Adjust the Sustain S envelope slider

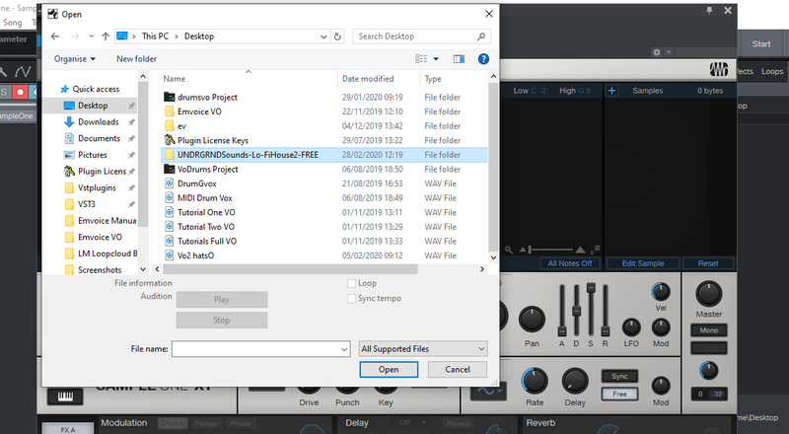(x=591, y=288)
